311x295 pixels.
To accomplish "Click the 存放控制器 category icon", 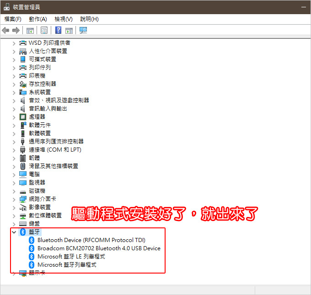I will click(23, 84).
